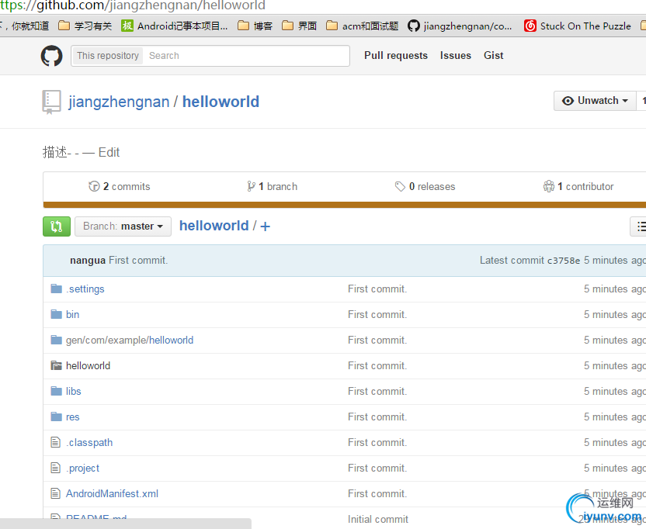Open the gen/com/example/helloworld folder link
The image size is (646, 529).
[x=130, y=340]
